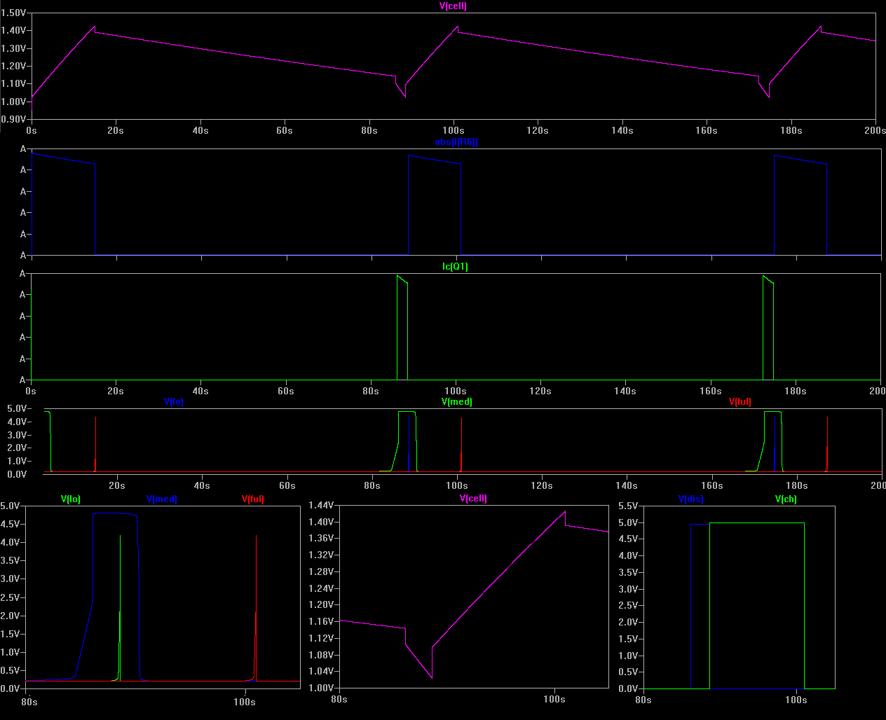Click the 100s time label under the bottom-right plot
Image resolution: width=886 pixels, height=720 pixels.
click(796, 700)
